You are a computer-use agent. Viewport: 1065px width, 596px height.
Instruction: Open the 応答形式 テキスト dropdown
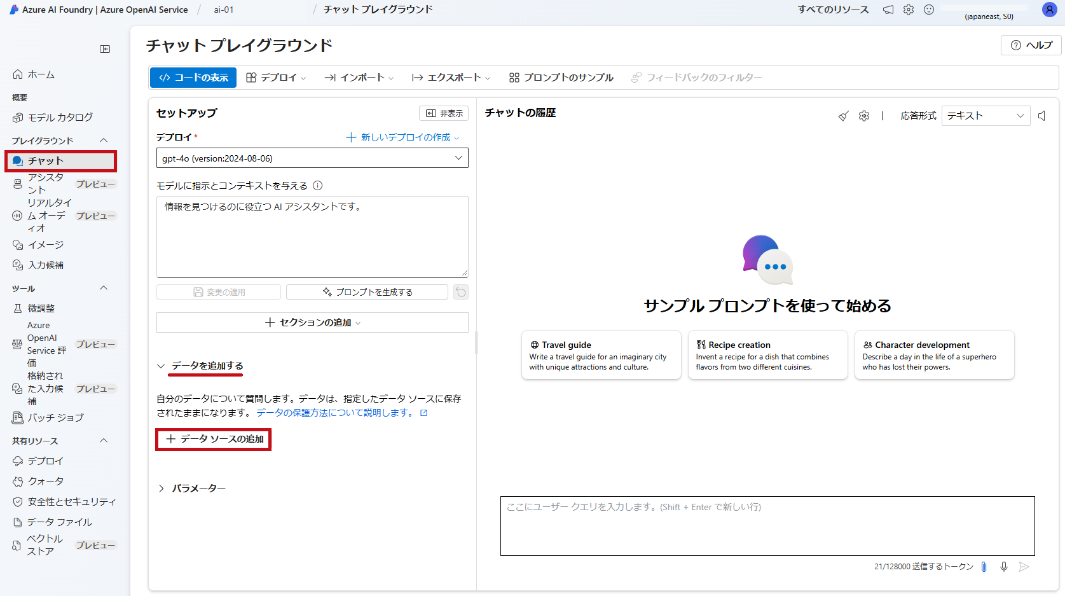point(986,116)
